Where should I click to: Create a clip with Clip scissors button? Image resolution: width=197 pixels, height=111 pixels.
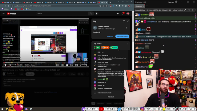click(x=81, y=74)
